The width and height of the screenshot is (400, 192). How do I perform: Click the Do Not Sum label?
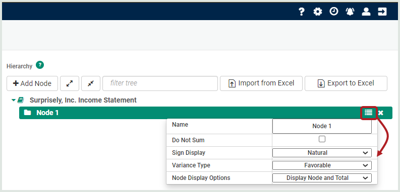click(x=188, y=140)
